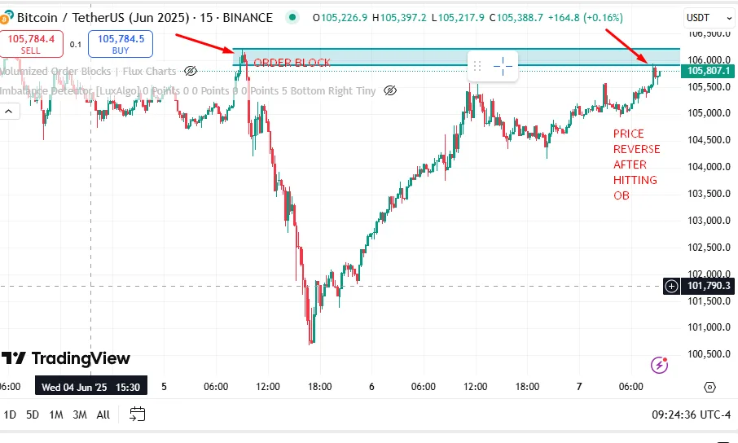Viewport: 738px width, 443px height.
Task: Select the 3M time range
Action: tap(80, 414)
